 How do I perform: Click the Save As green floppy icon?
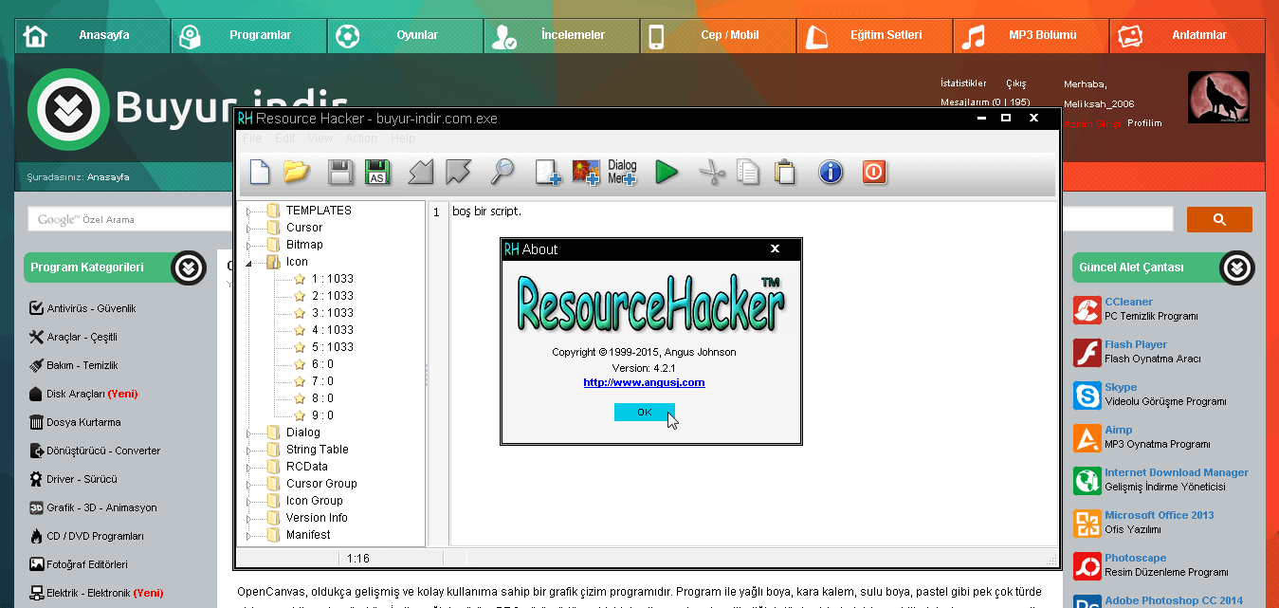click(x=378, y=172)
